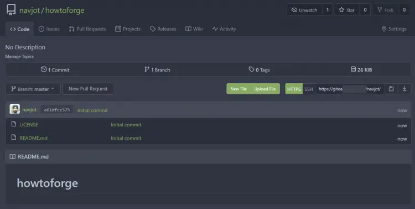View the forks count next to Fork
Screen dimensions: 415x209
404,10
